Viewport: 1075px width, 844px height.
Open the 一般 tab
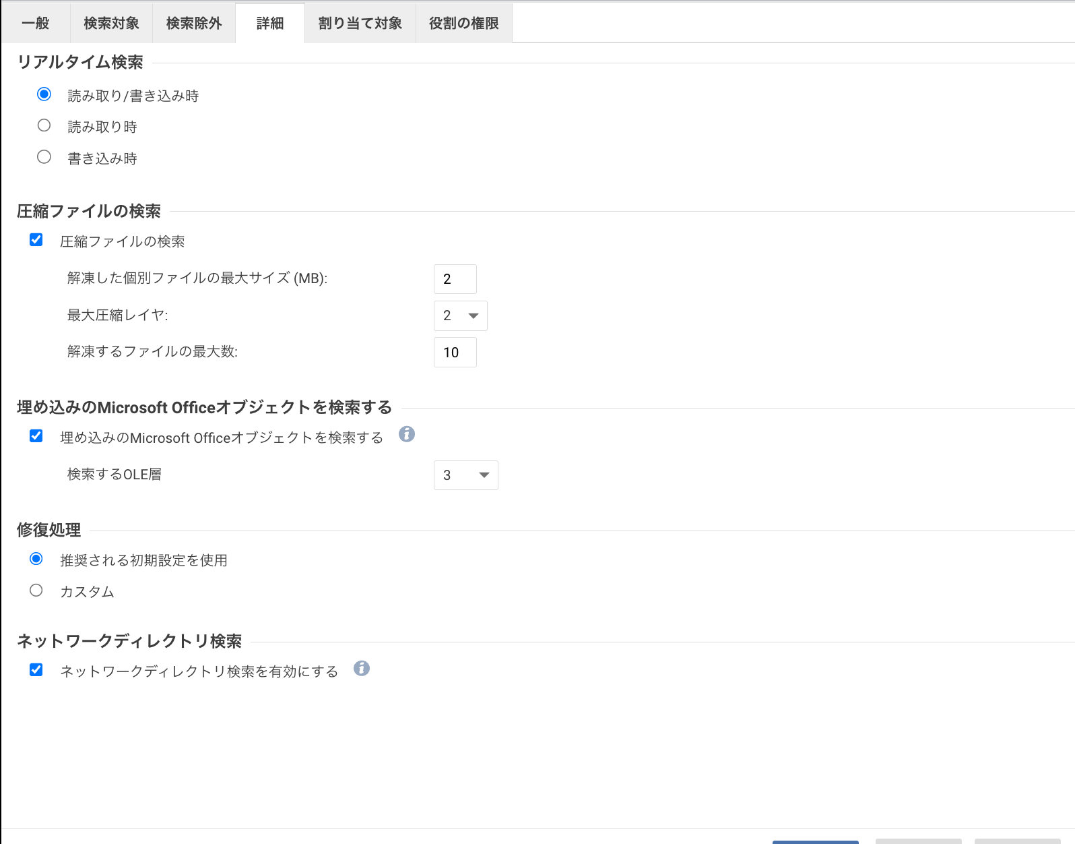point(36,23)
